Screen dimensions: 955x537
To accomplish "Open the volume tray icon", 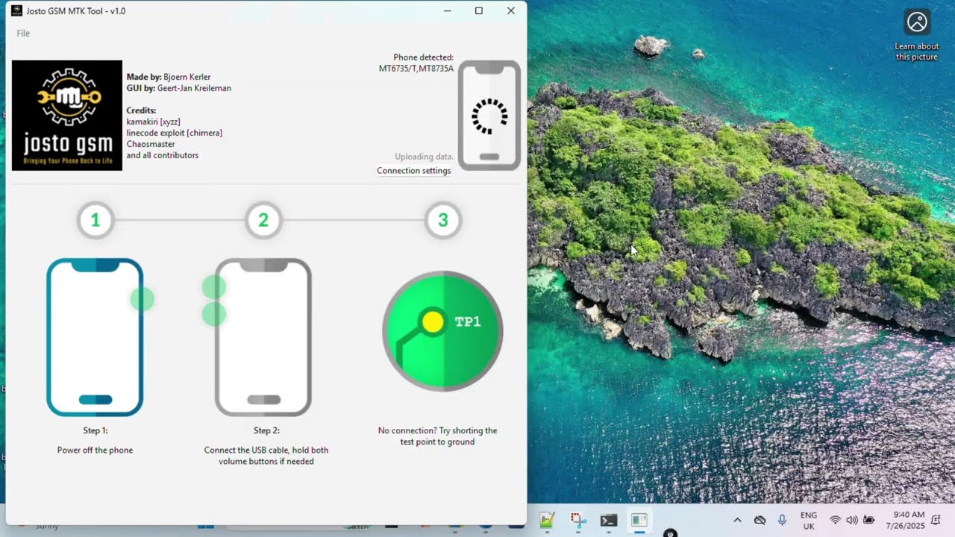I will (851, 521).
